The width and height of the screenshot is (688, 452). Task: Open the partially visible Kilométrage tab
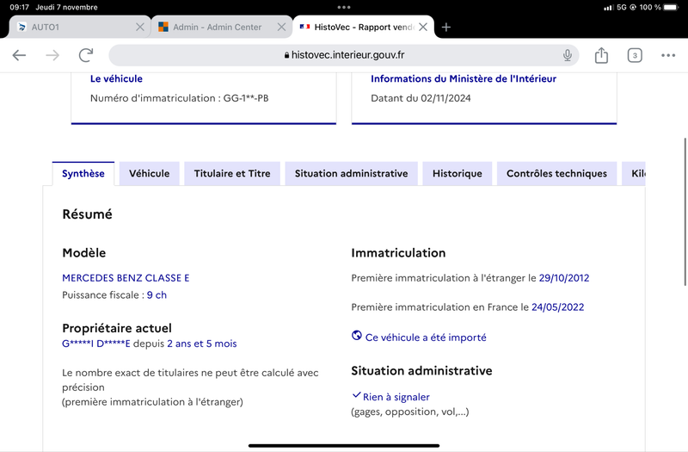click(x=634, y=174)
